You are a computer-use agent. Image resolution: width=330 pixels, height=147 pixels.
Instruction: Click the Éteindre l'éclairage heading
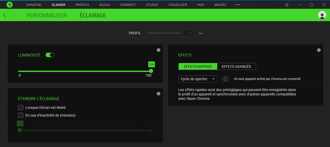tap(39, 99)
